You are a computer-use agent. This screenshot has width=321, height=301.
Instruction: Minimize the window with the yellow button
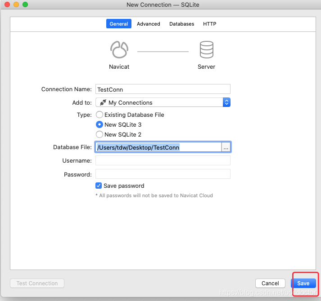(16, 4)
